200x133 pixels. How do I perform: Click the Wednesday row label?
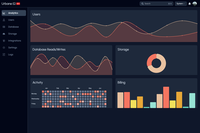click(35, 99)
